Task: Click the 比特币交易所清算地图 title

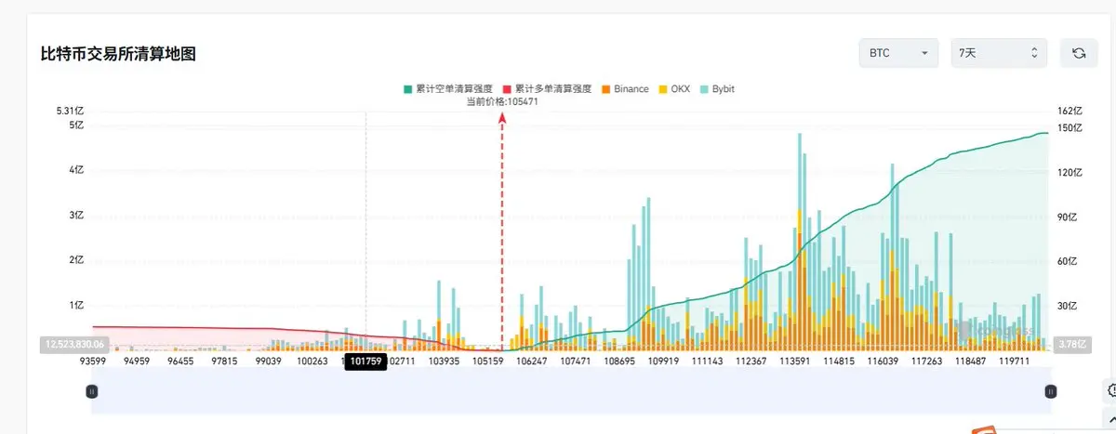Action: 117,54
